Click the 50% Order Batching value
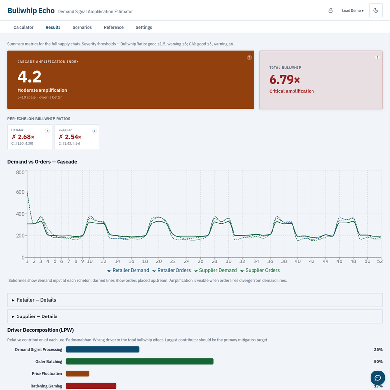 click(378, 362)
